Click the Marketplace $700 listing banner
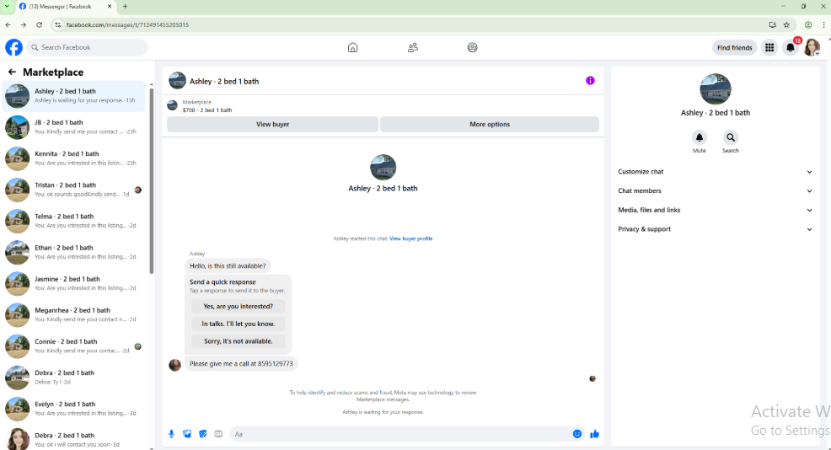The image size is (831, 450). (x=383, y=106)
